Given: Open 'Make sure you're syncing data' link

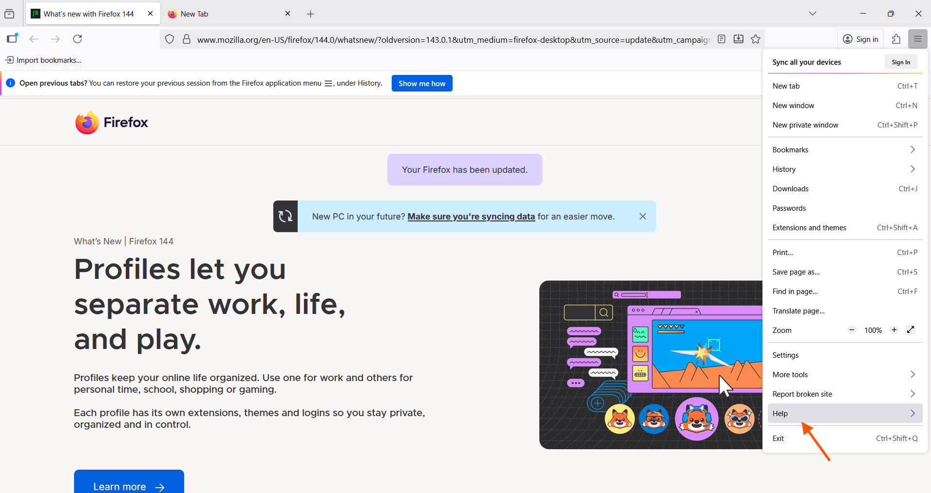Looking at the screenshot, I should tap(471, 217).
